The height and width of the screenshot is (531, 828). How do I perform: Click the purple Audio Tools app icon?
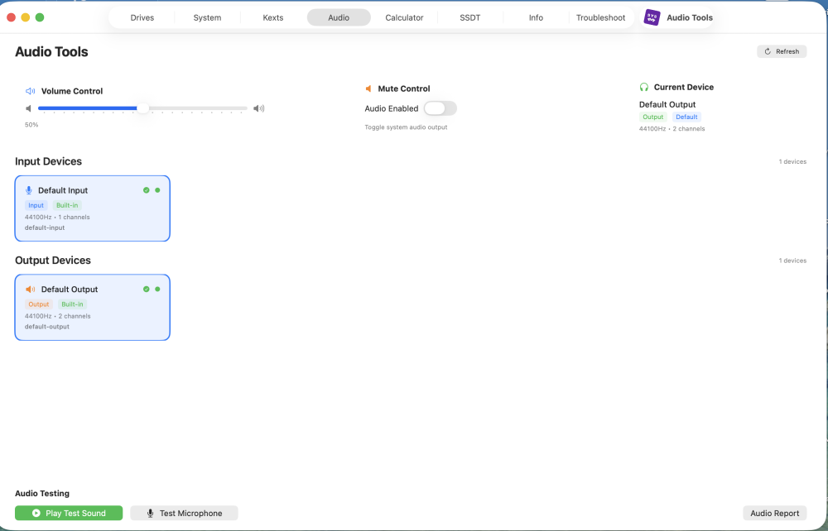(652, 17)
